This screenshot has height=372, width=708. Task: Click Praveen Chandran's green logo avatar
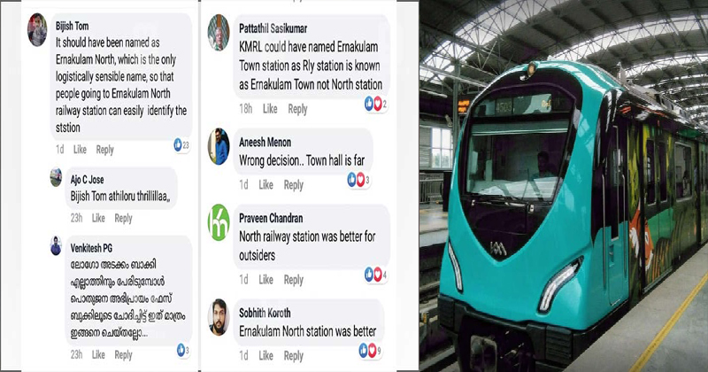click(219, 222)
